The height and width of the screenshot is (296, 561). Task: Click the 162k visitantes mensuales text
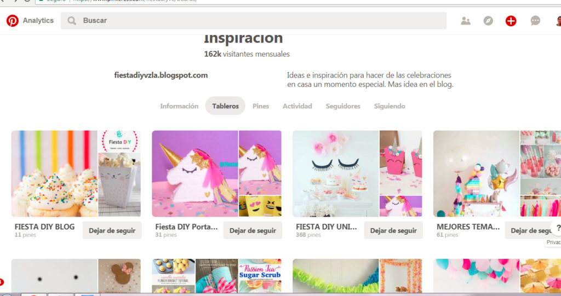(247, 54)
